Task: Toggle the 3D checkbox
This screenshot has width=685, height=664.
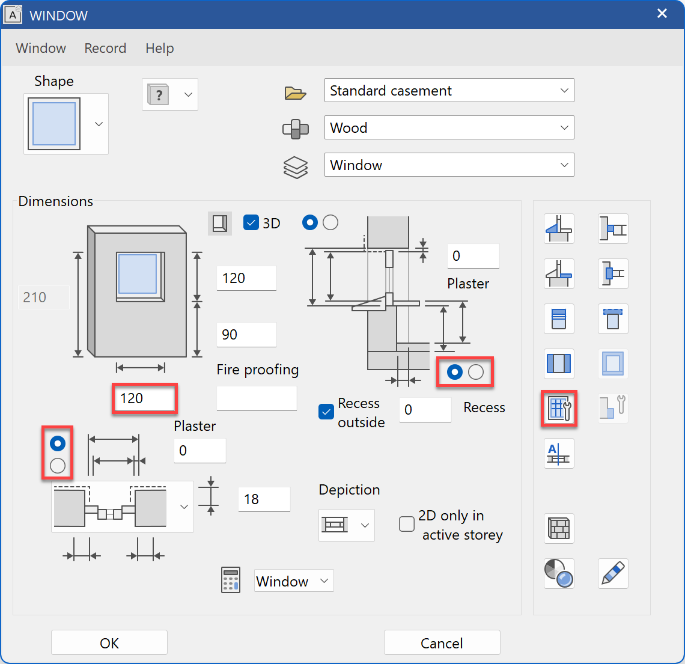Action: (x=251, y=223)
